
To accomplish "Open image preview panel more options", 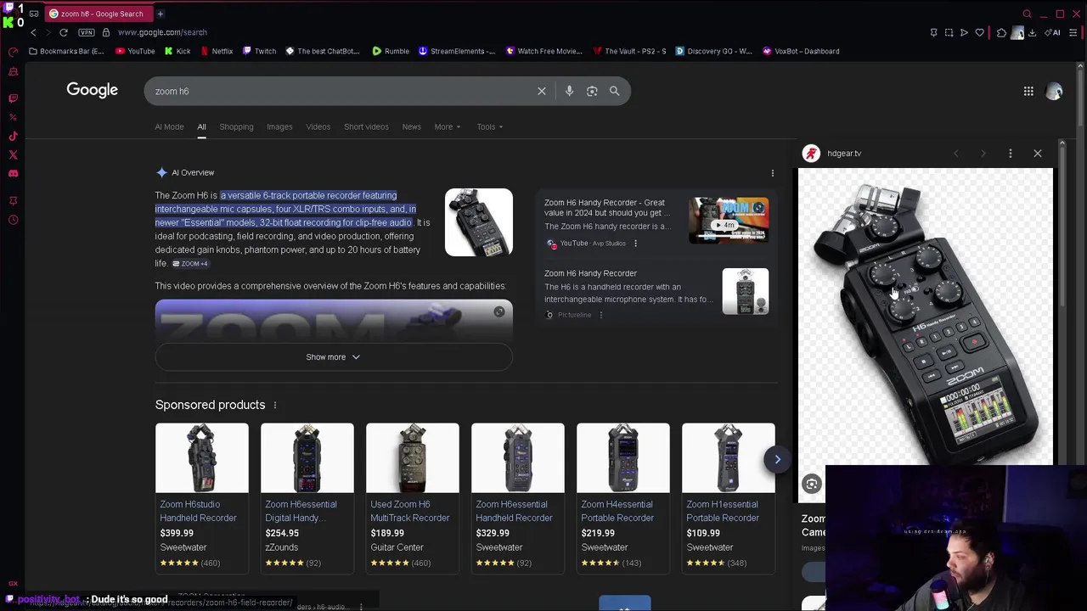I will click(x=1010, y=154).
